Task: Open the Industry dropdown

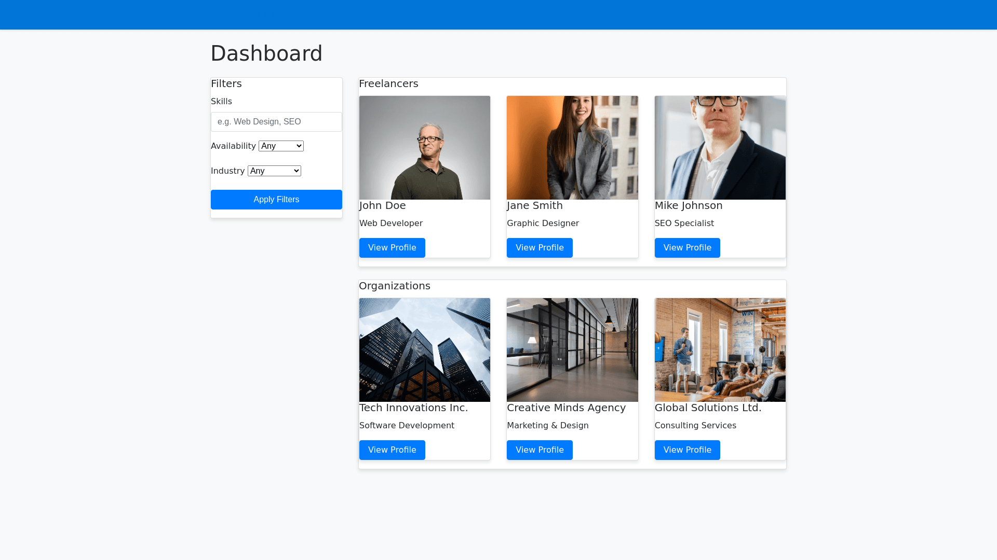Action: point(274,171)
